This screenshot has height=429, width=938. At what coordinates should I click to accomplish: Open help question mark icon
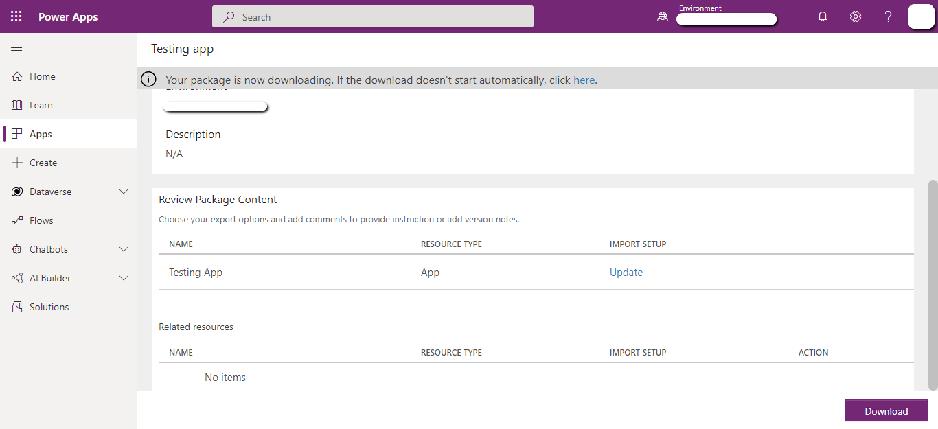pyautogui.click(x=888, y=16)
